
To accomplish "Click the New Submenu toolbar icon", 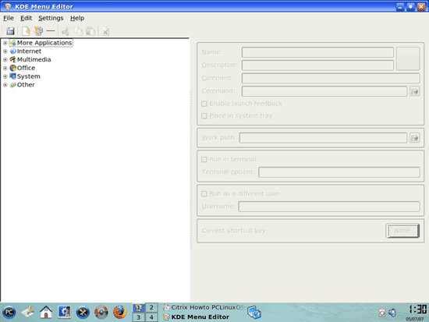I will [38, 31].
